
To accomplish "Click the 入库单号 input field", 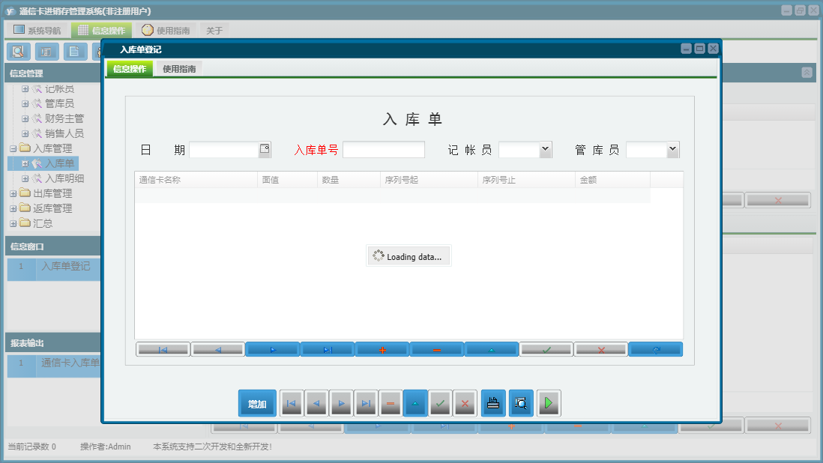I will coord(384,149).
